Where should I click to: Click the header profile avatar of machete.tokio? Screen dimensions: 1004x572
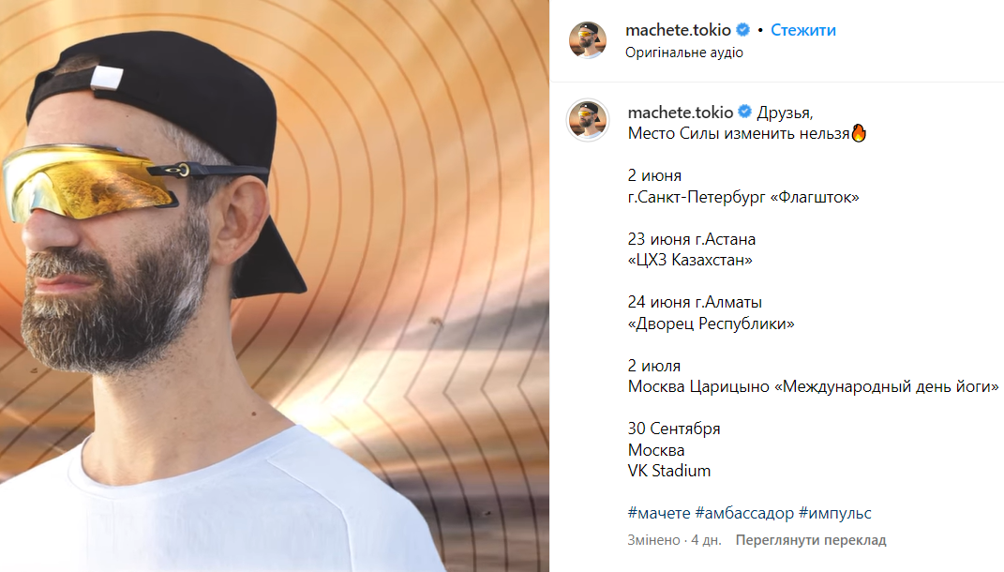[x=587, y=39]
